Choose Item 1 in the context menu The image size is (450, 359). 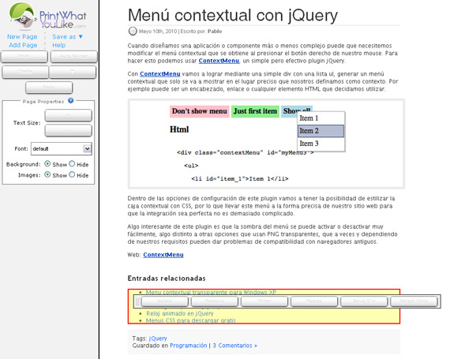[x=321, y=118]
